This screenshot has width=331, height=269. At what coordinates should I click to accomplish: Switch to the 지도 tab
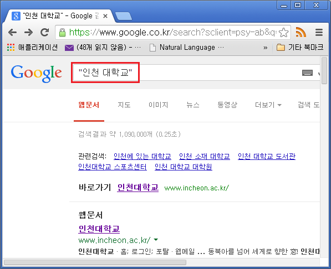click(x=124, y=105)
